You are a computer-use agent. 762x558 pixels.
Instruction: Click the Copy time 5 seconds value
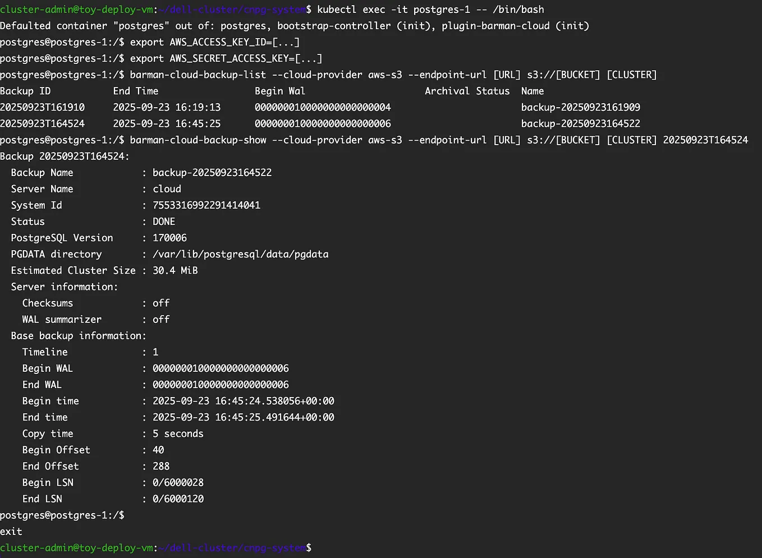177,433
